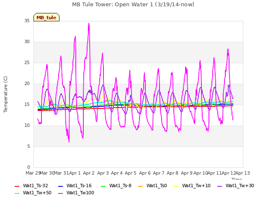
Task: Click the Wat1_Ts-32 legend label
Action: (x=36, y=186)
